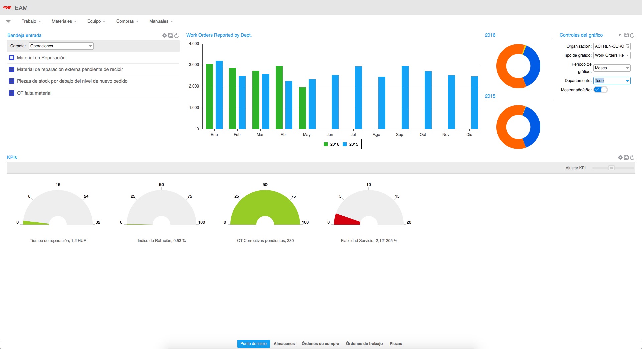Open Bandeja entrada settings gear
This screenshot has width=642, height=349.
164,35
